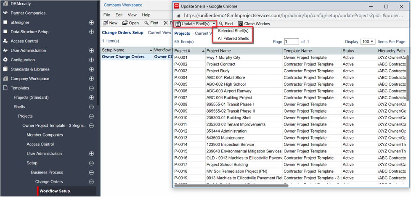Collapse the Business Process node

tap(91, 172)
